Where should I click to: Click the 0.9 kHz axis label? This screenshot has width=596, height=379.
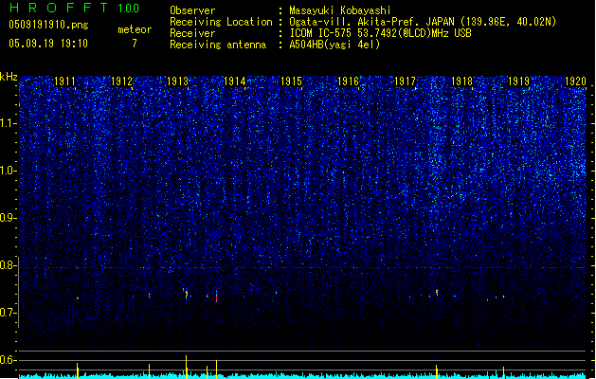pos(8,218)
